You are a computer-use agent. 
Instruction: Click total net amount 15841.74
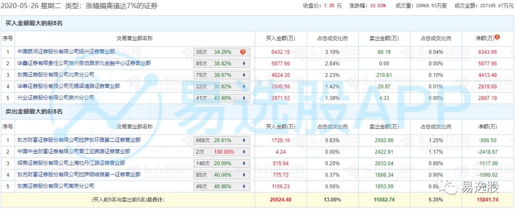tap(487, 199)
